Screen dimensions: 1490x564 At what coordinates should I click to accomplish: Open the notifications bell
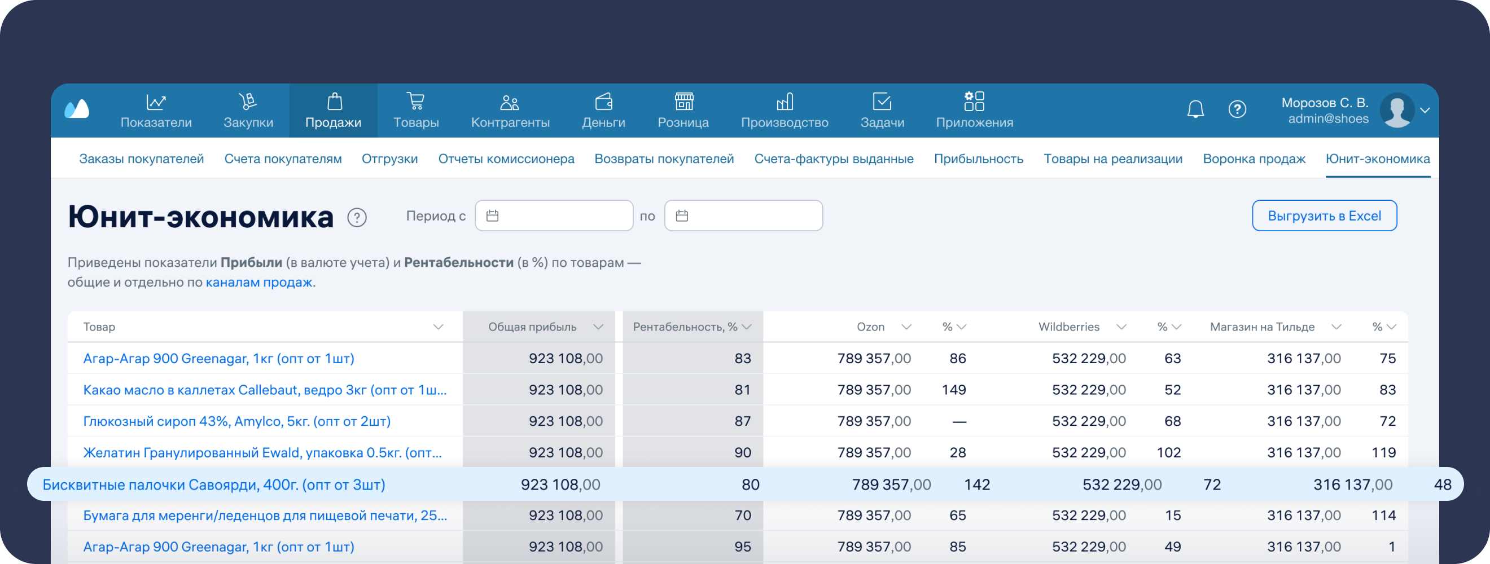(x=1195, y=109)
